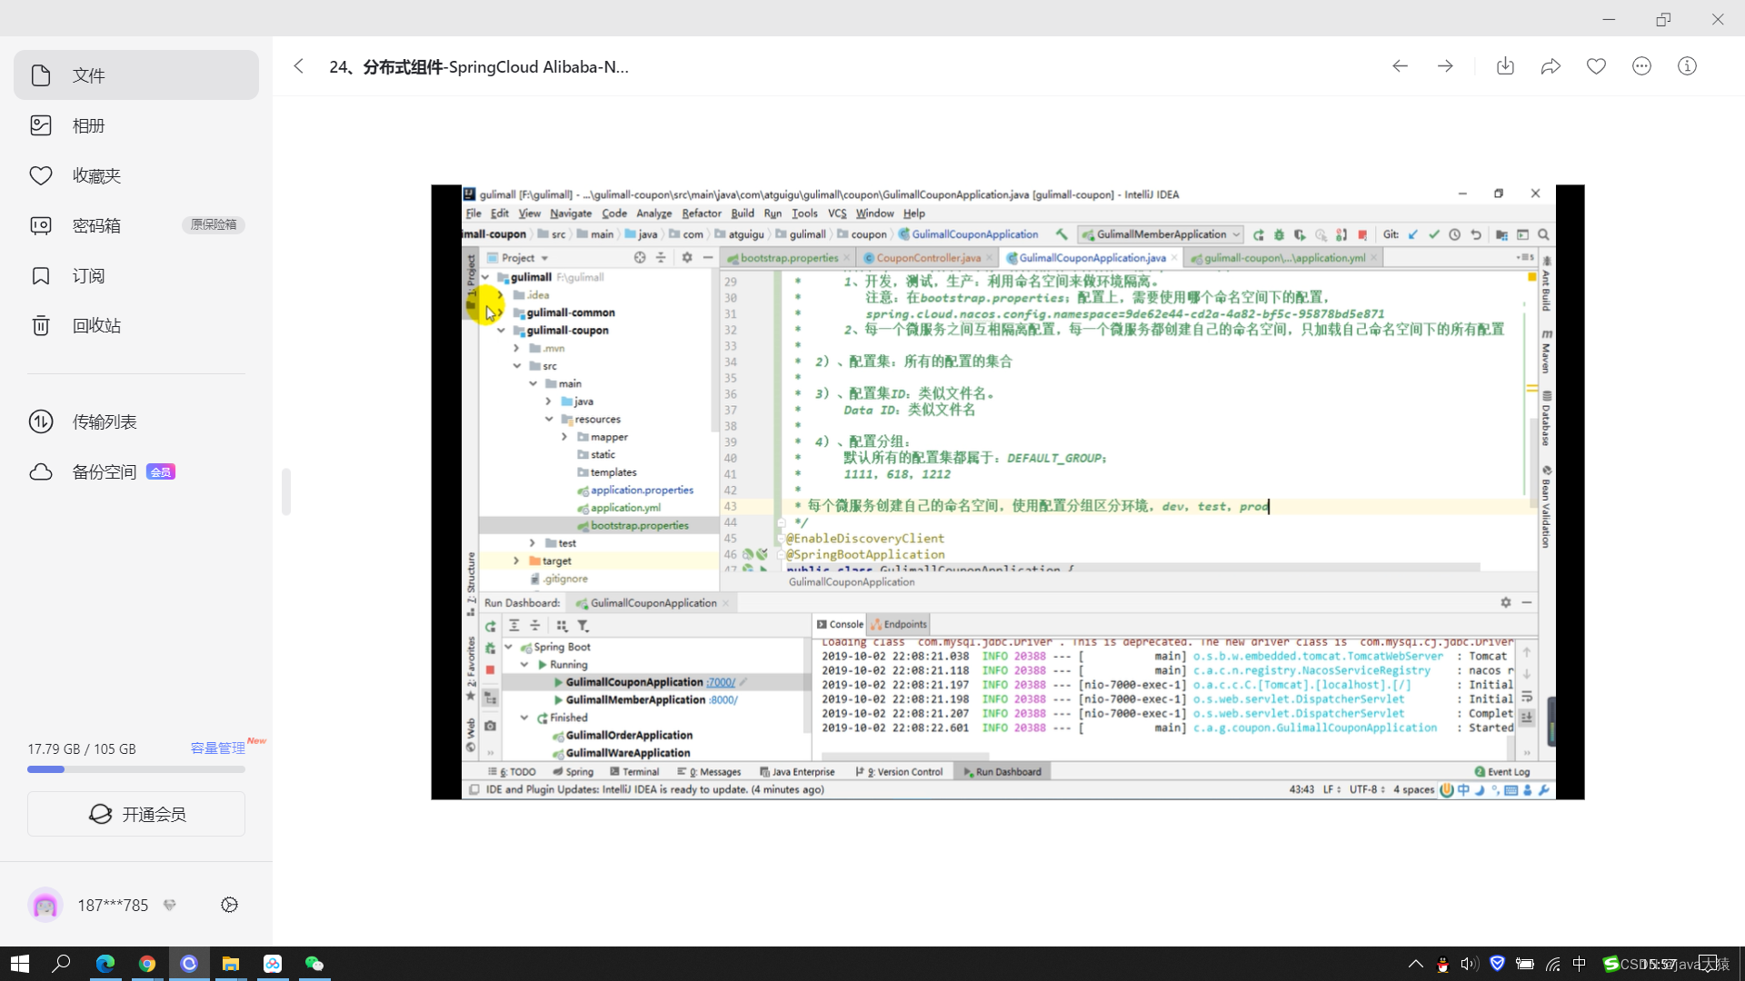Click the 开通会员 button

click(x=136, y=814)
